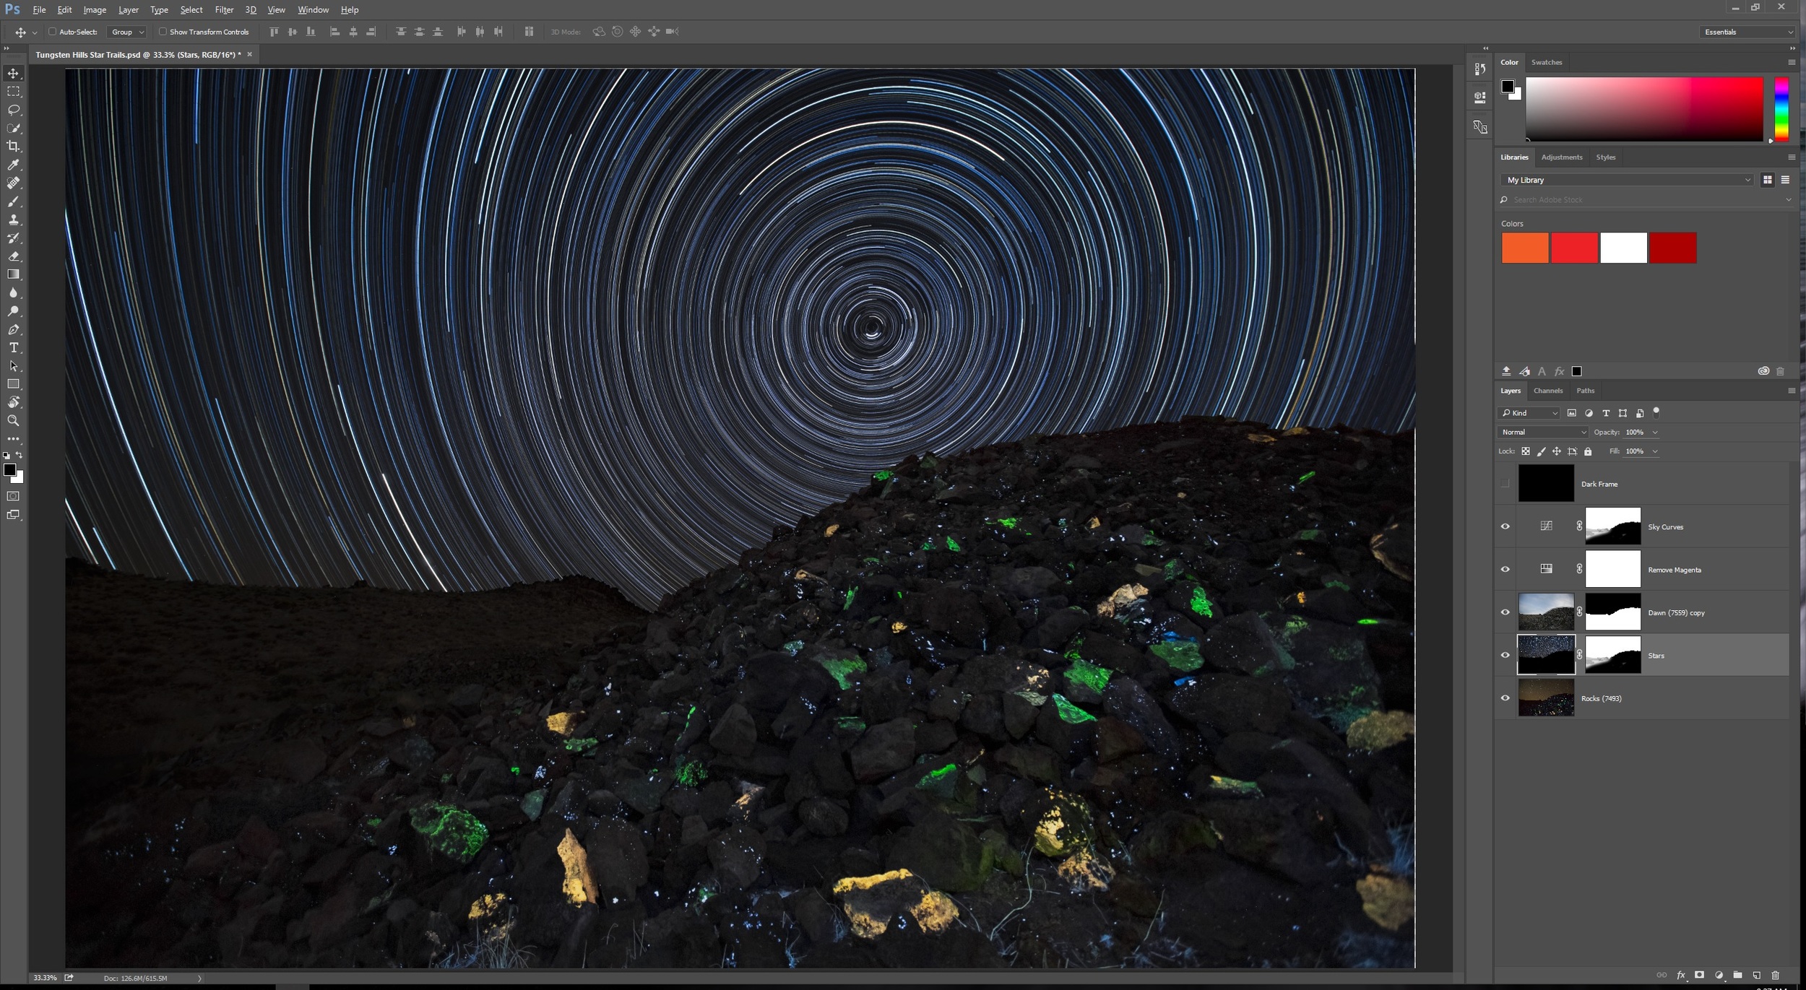Select the History Brush tool
This screenshot has height=990, width=1806.
(14, 238)
